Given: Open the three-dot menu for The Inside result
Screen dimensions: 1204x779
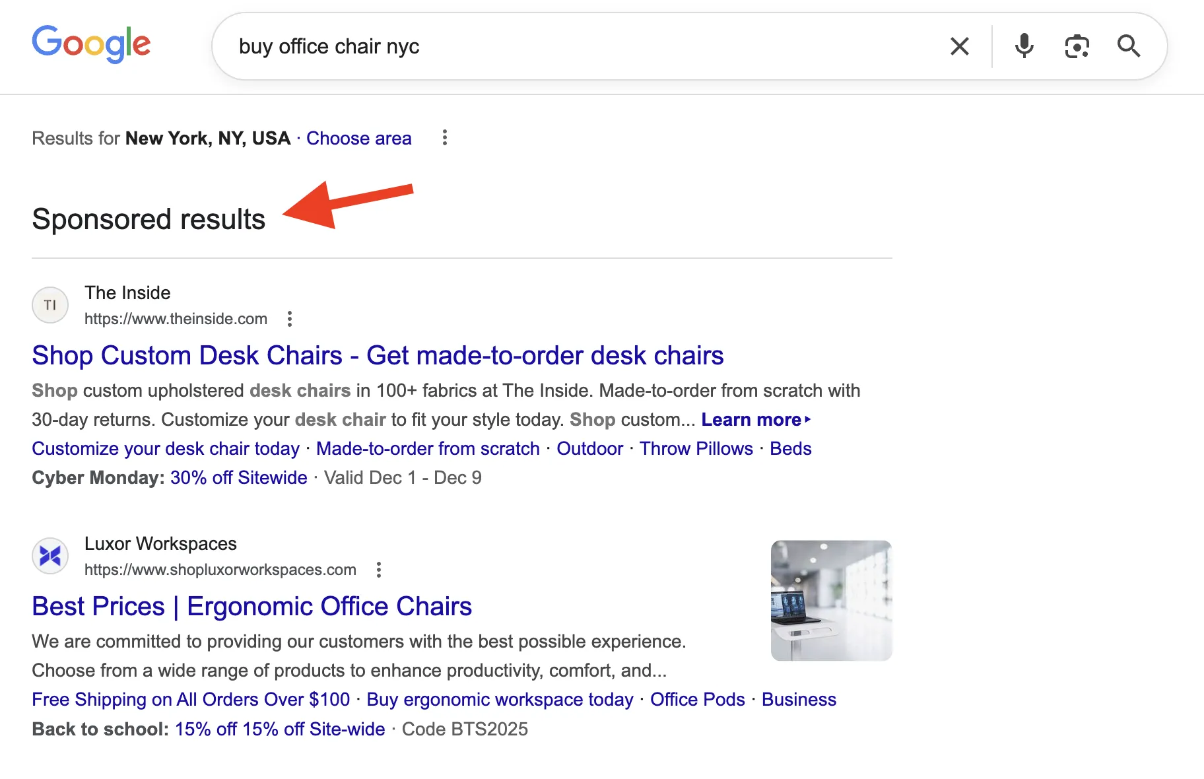Looking at the screenshot, I should pos(290,319).
